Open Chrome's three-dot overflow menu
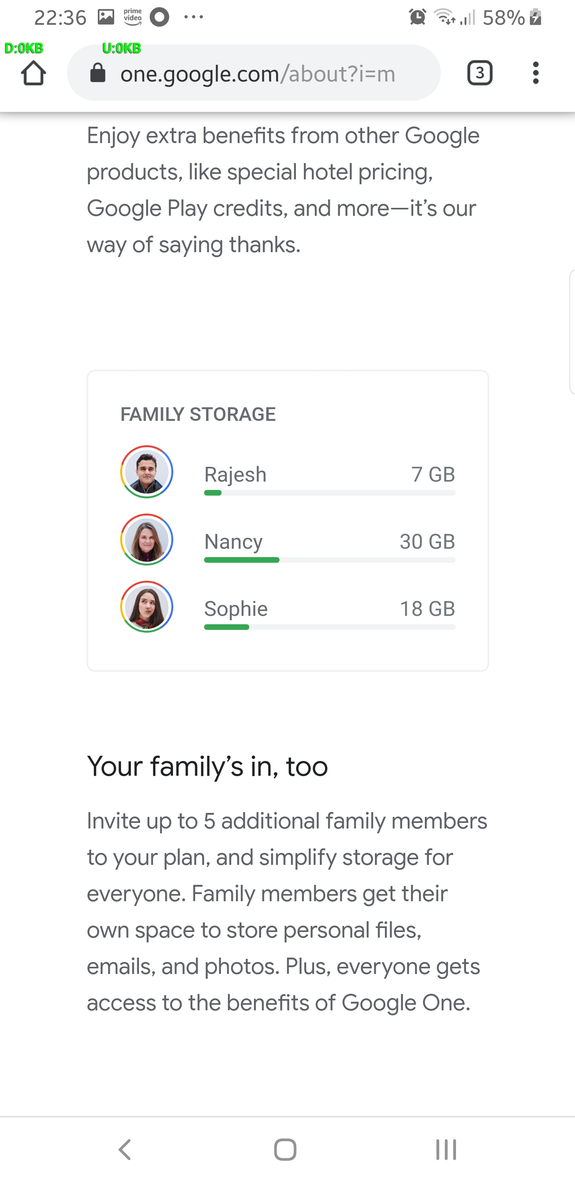575x1183 pixels. (x=535, y=73)
